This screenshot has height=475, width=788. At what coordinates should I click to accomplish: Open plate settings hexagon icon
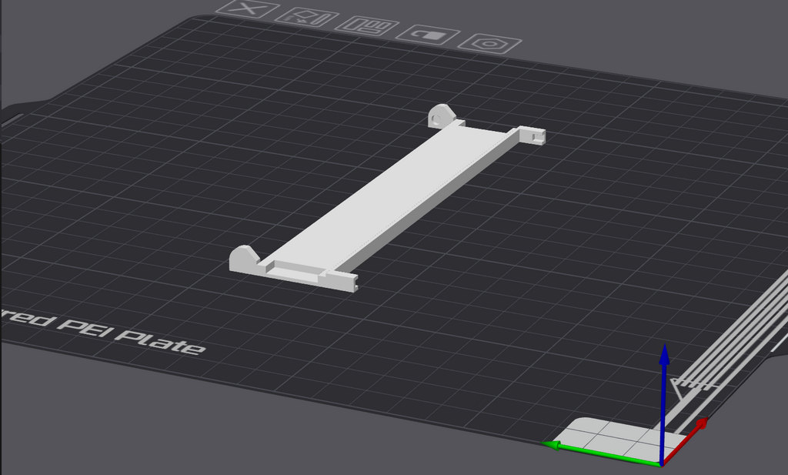[x=489, y=44]
